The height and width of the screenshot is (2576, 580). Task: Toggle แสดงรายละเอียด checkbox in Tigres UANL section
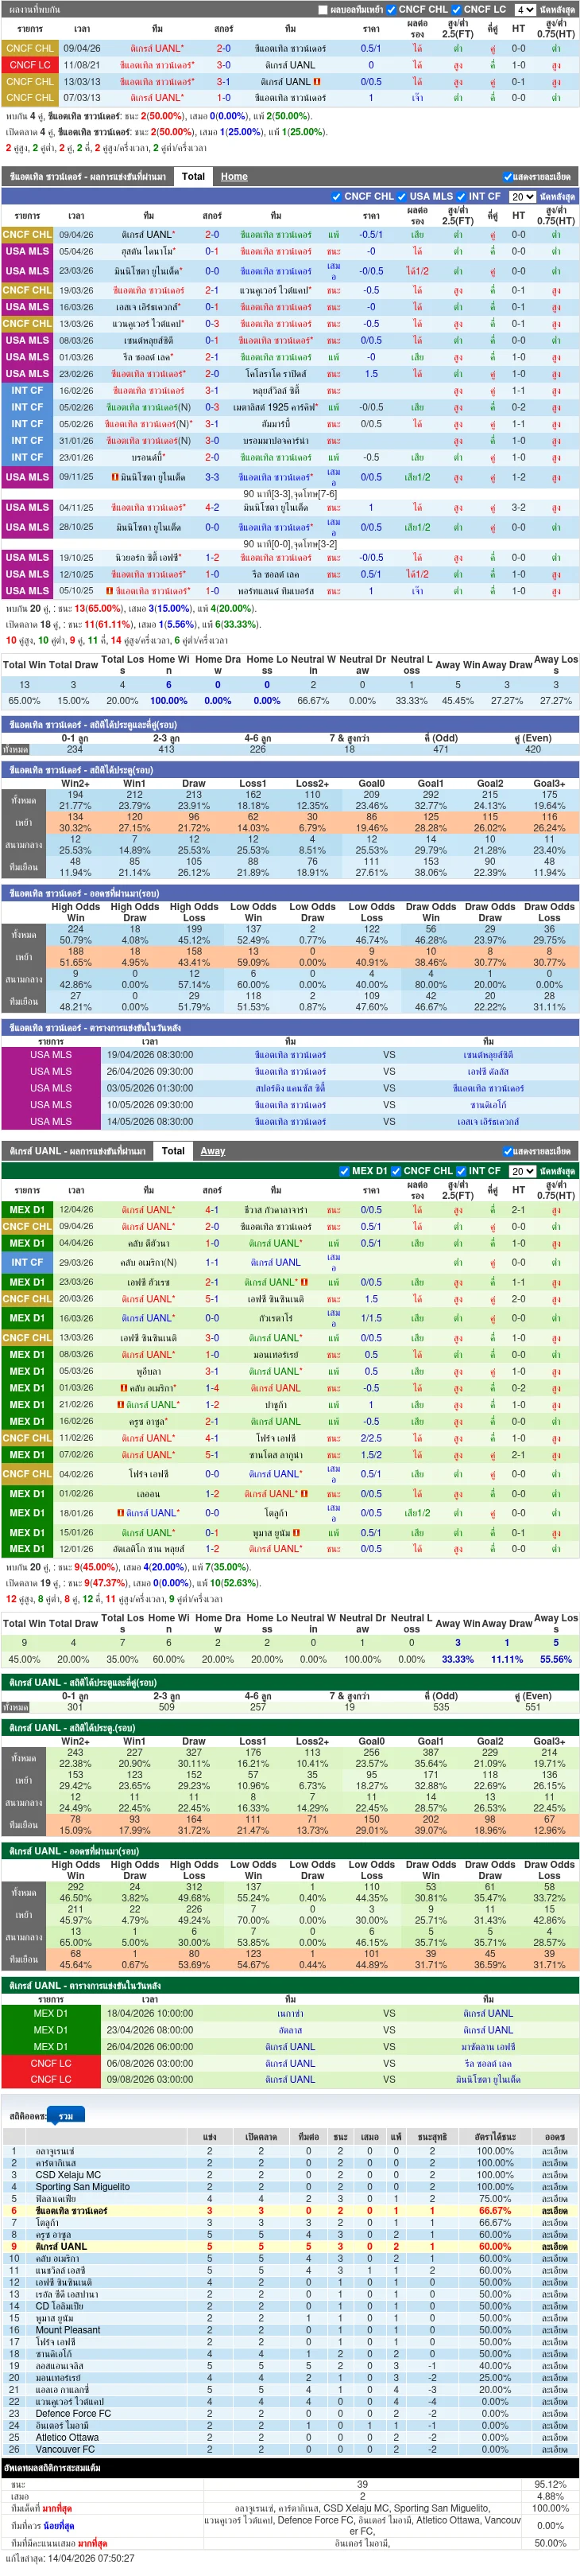point(507,1151)
